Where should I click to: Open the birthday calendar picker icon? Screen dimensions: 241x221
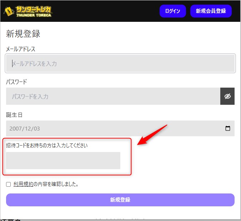(x=228, y=128)
